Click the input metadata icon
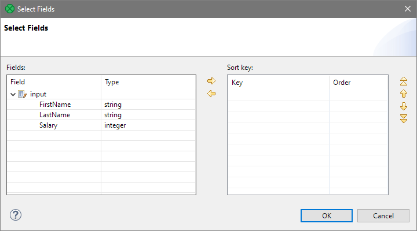This screenshot has height=231, width=417. (x=23, y=94)
